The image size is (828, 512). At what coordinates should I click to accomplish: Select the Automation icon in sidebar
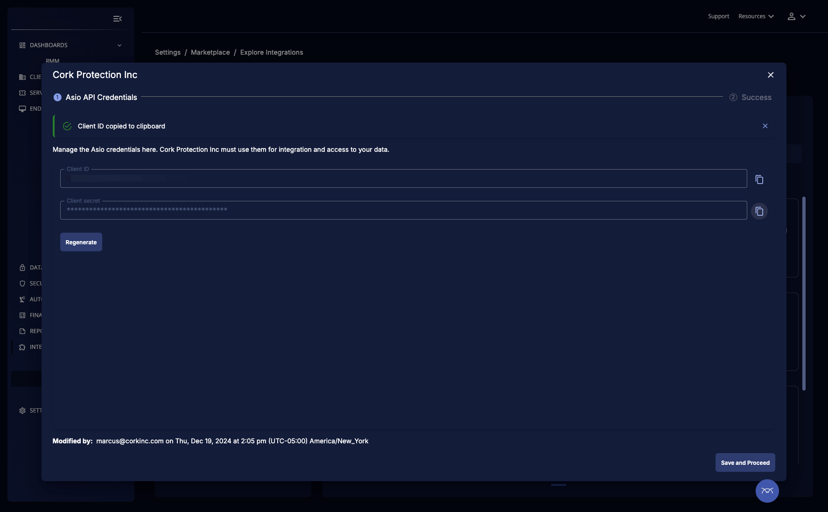coord(22,299)
